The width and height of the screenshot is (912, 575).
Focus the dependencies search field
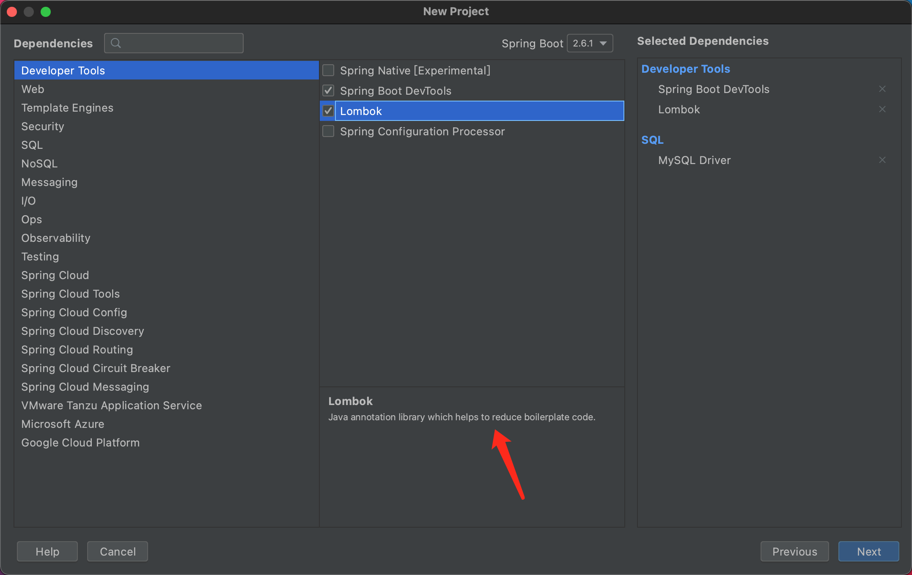(x=182, y=43)
